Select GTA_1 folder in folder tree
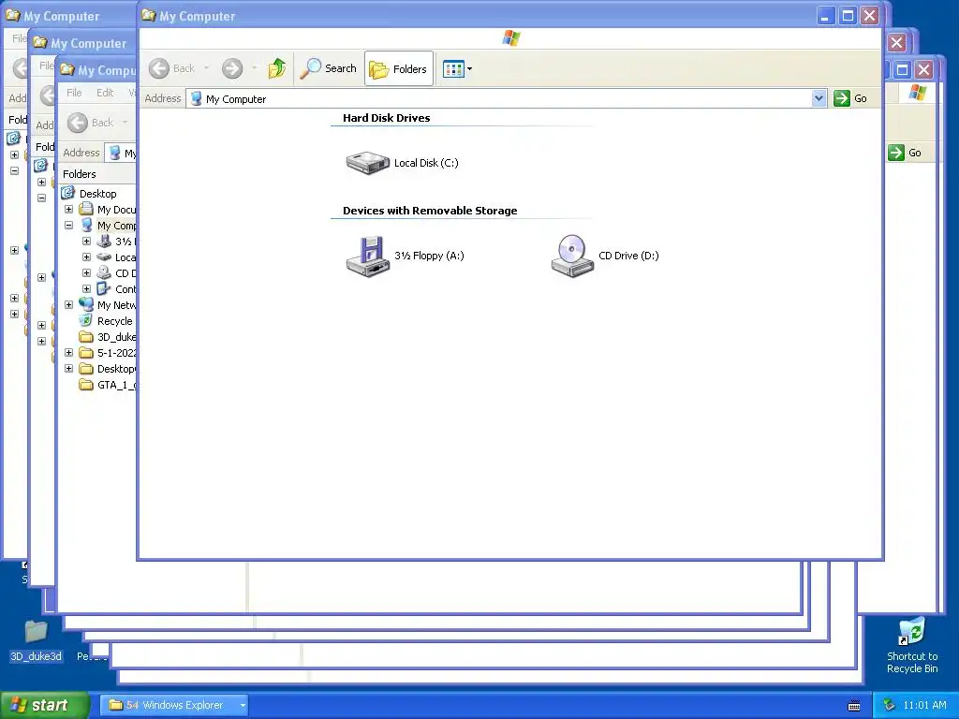The image size is (959, 719). pos(116,385)
